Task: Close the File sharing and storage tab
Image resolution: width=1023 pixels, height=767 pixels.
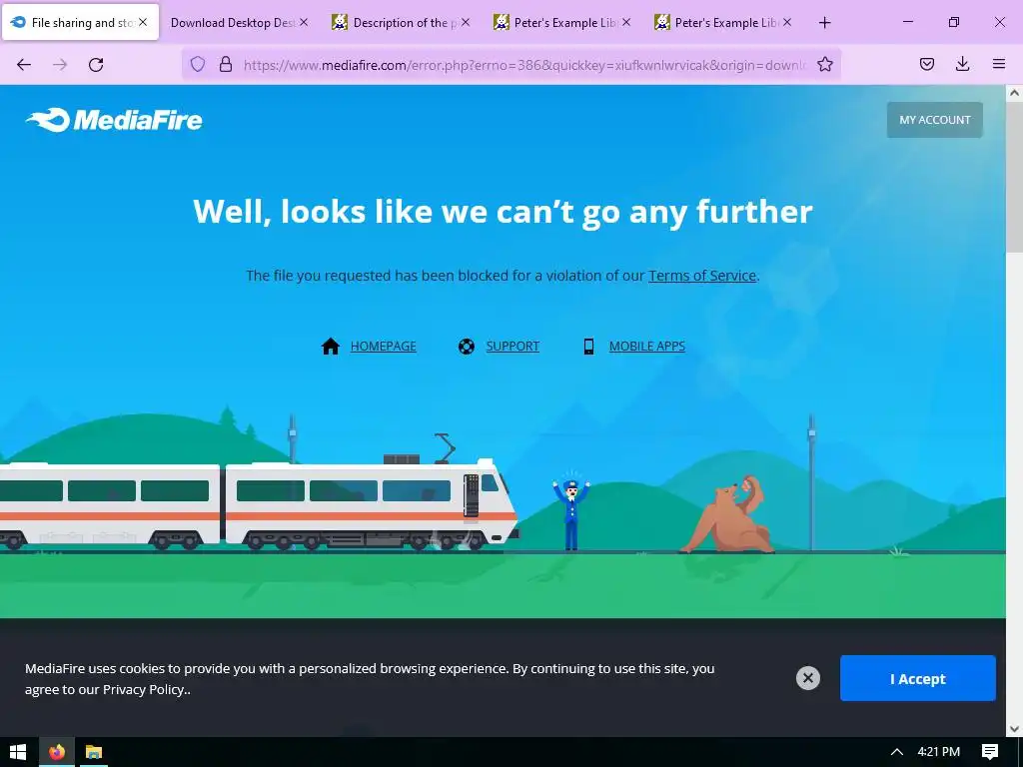Action: (x=143, y=22)
